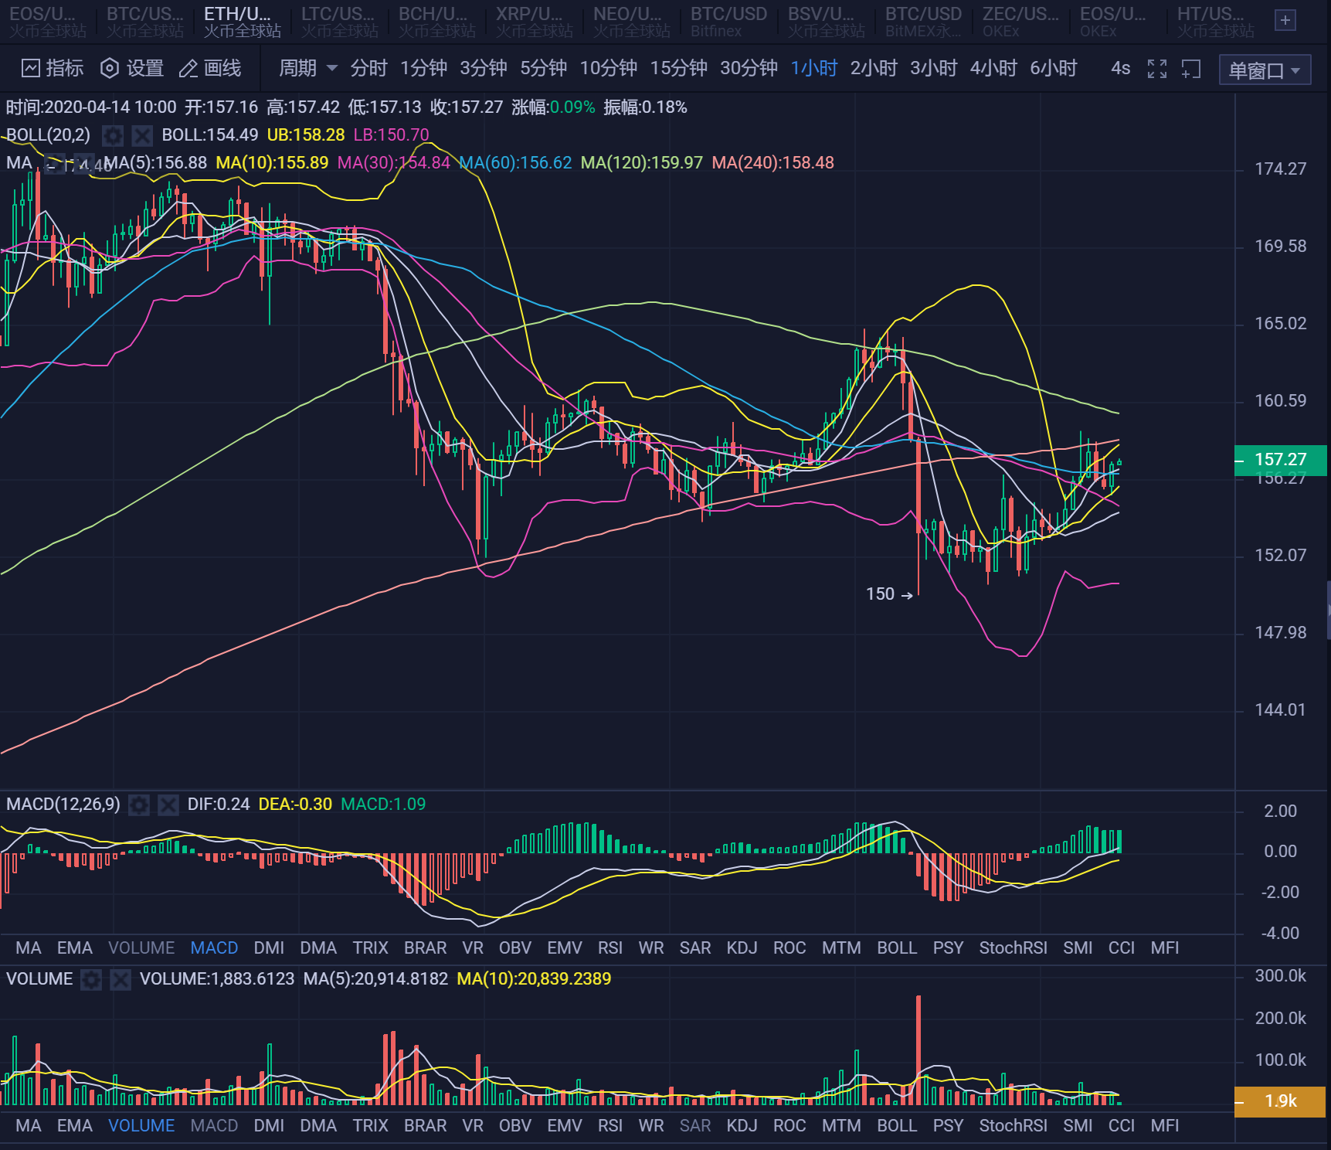Switch to the BTC/USD Bitfinex tab
The height and width of the screenshot is (1150, 1331).
(729, 21)
